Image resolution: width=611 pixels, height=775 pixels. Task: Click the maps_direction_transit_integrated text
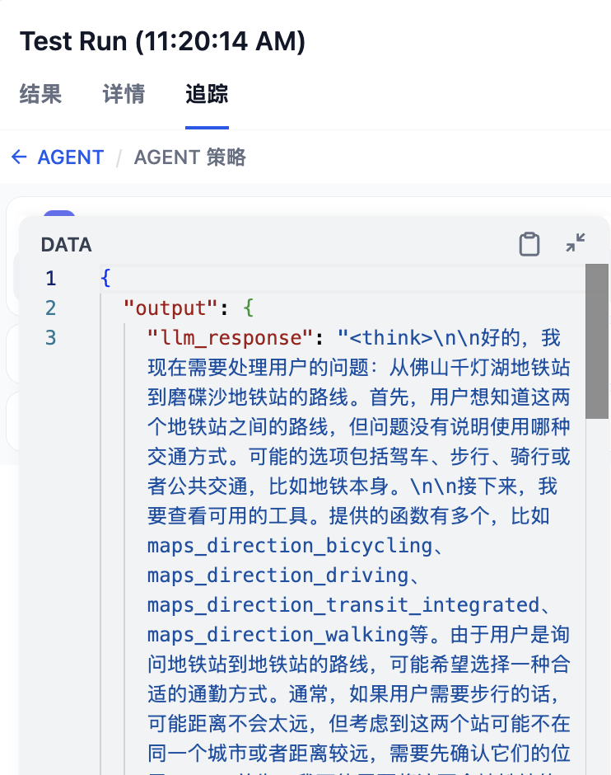click(x=343, y=604)
